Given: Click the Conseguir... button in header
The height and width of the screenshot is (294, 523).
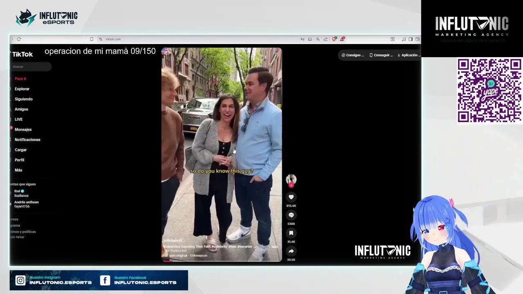Looking at the screenshot, I should (x=381, y=55).
